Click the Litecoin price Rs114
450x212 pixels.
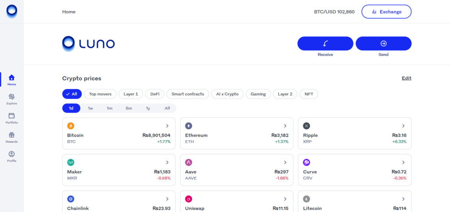tap(400, 208)
